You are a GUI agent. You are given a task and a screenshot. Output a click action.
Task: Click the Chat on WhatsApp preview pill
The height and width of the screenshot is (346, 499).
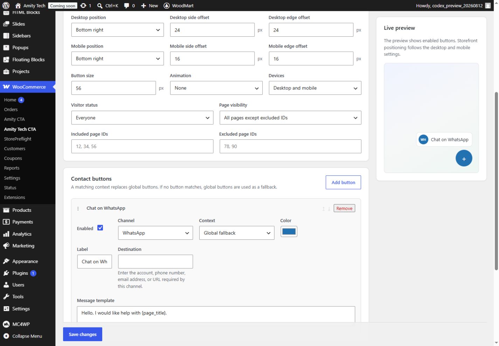444,139
